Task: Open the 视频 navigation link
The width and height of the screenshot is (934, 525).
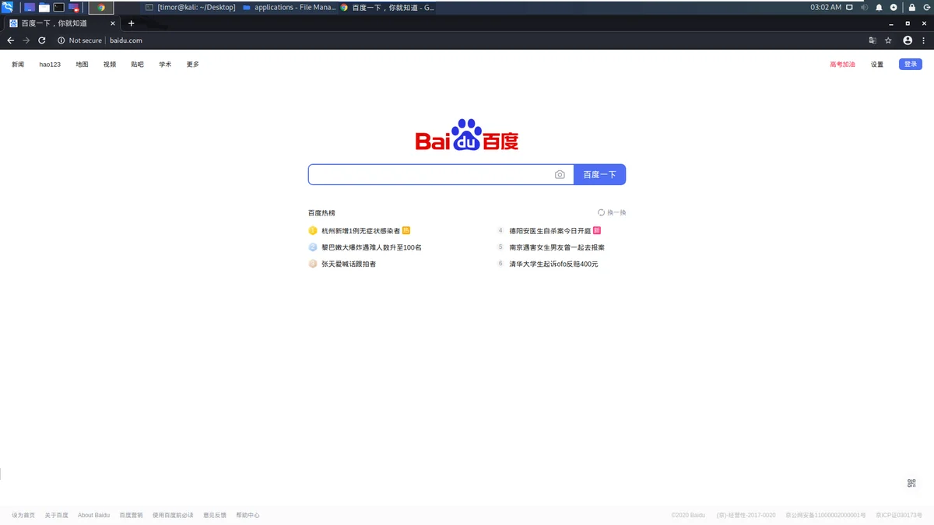Action: 110,65
